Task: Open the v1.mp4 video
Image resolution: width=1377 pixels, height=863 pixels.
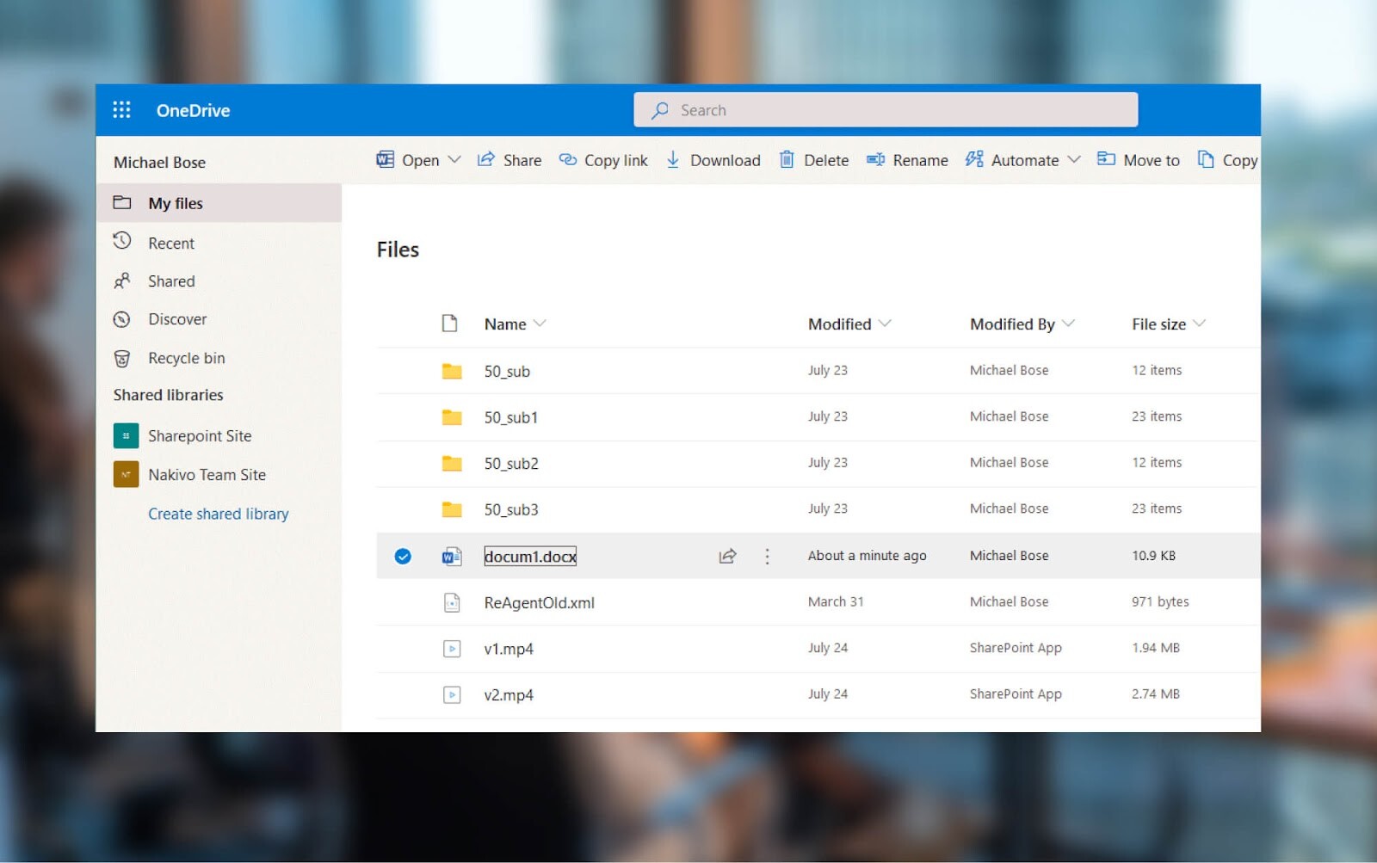Action: (509, 649)
